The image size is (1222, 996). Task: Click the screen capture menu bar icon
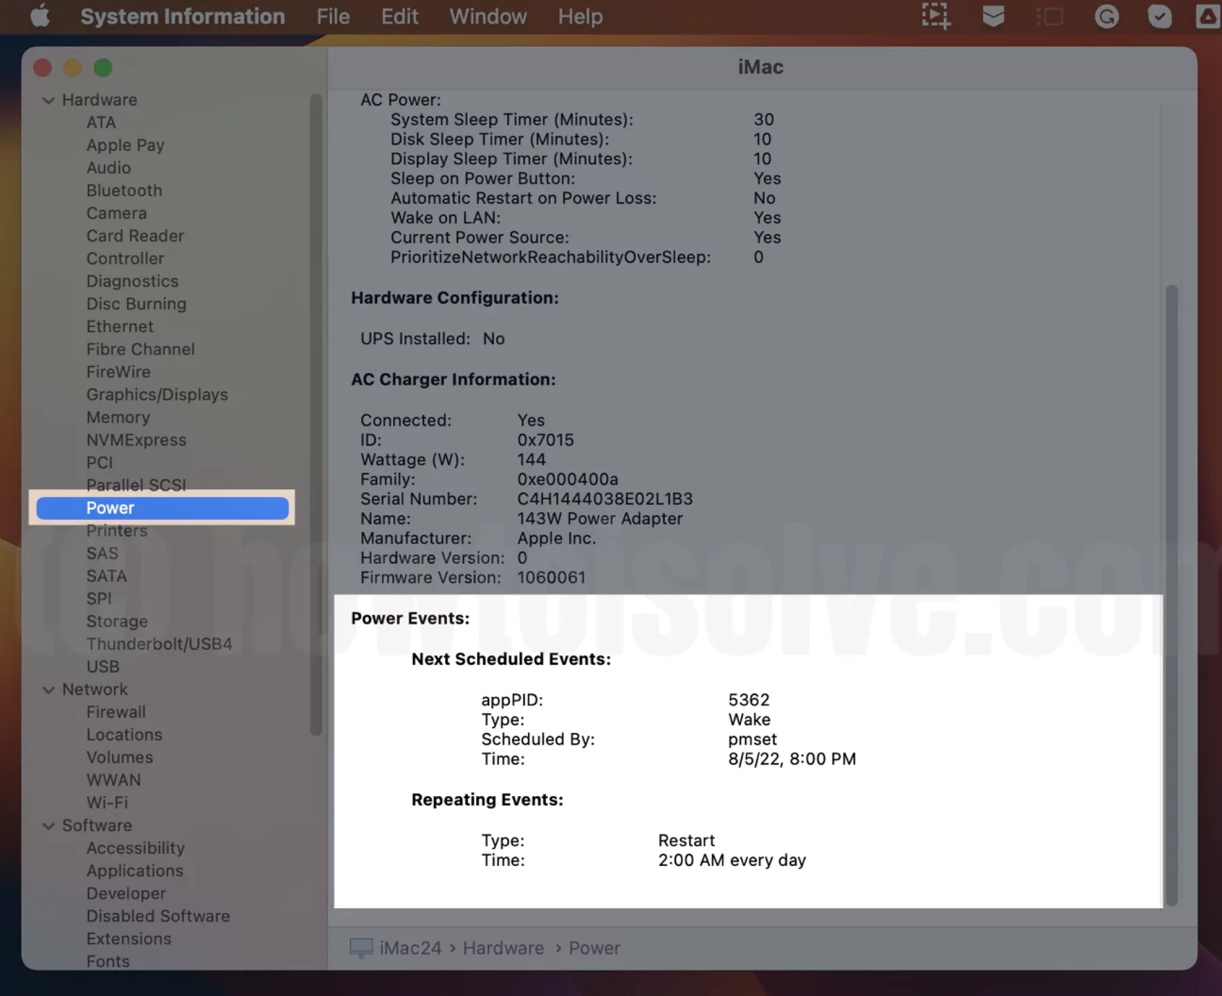tap(936, 16)
